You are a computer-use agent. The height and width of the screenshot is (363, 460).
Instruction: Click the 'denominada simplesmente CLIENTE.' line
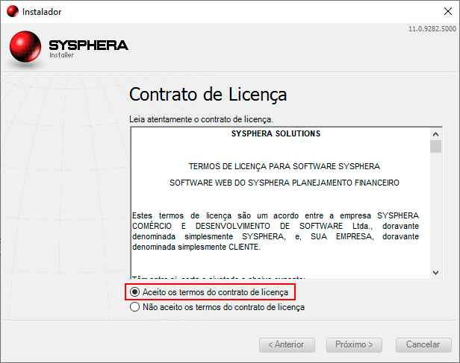pyautogui.click(x=196, y=247)
